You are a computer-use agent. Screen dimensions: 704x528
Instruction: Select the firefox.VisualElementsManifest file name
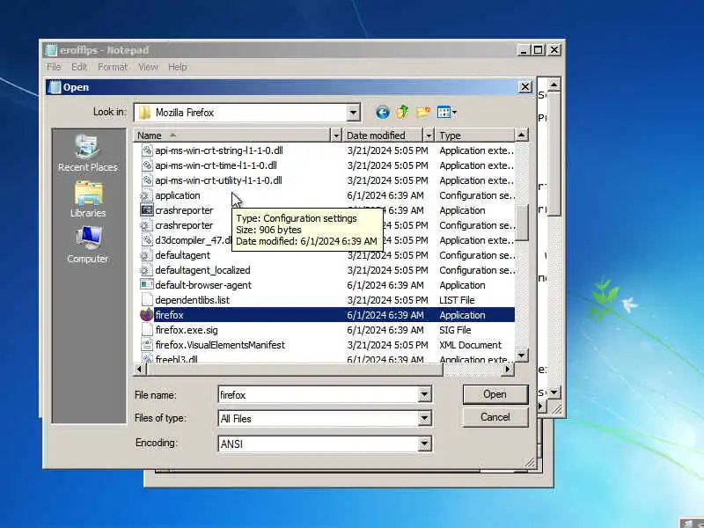pyautogui.click(x=220, y=345)
